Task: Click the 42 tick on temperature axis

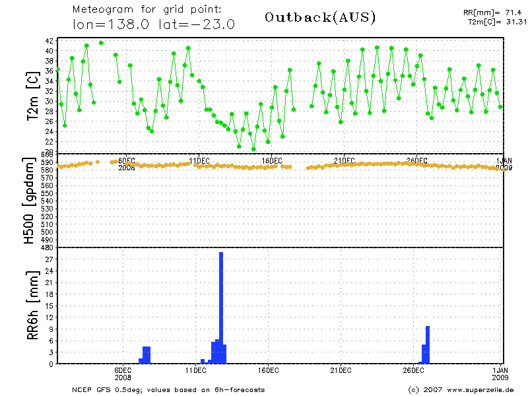Action: 49,41
